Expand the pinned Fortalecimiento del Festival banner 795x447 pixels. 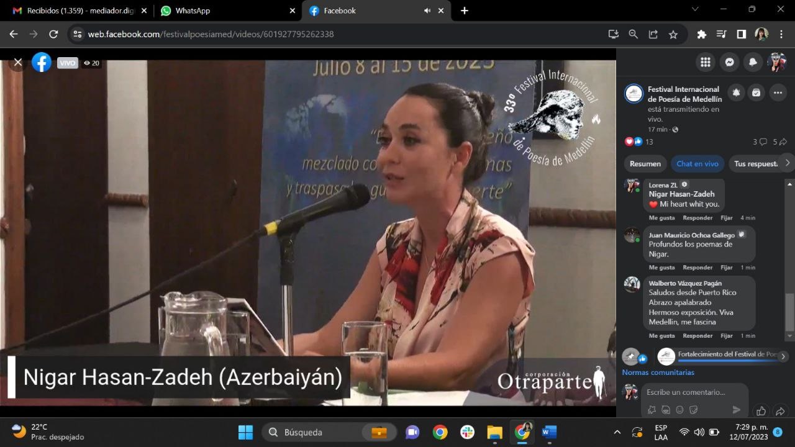pyautogui.click(x=783, y=356)
